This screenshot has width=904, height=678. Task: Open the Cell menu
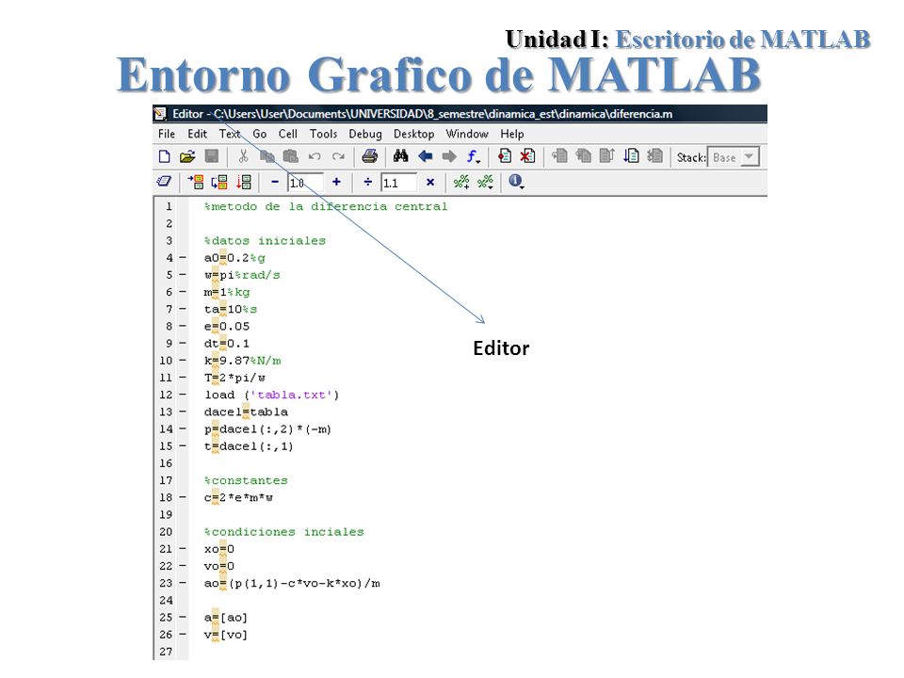[x=288, y=134]
